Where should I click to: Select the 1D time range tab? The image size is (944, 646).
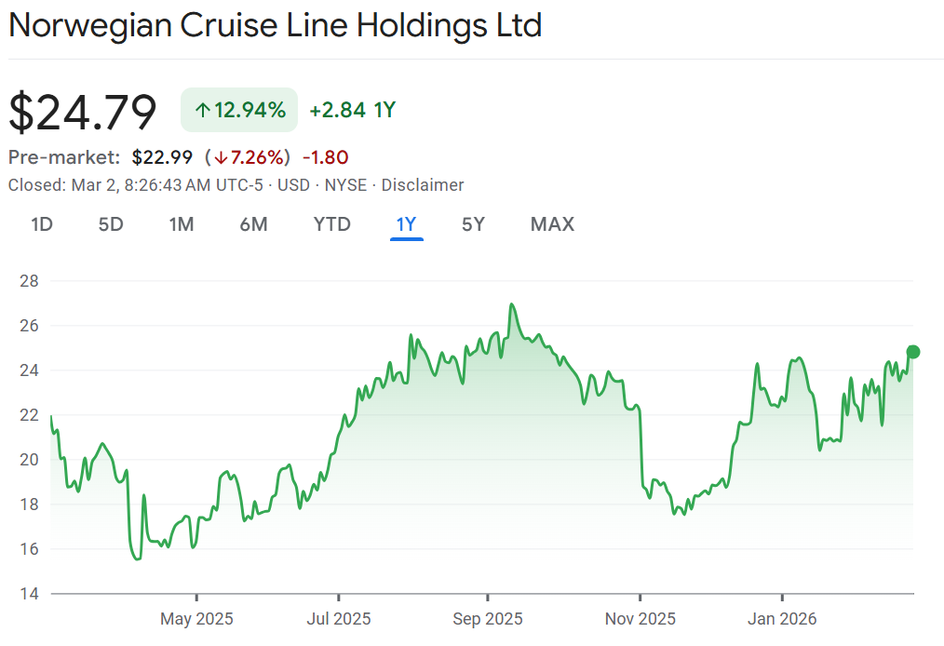(x=41, y=224)
